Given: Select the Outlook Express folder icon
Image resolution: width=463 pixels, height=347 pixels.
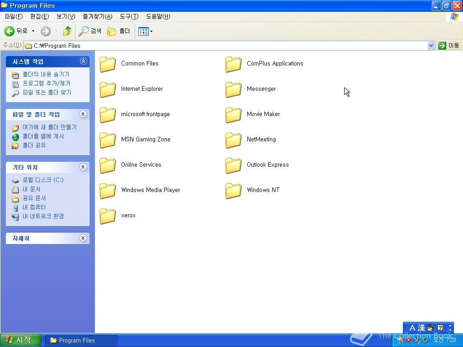Looking at the screenshot, I should click(x=233, y=165).
